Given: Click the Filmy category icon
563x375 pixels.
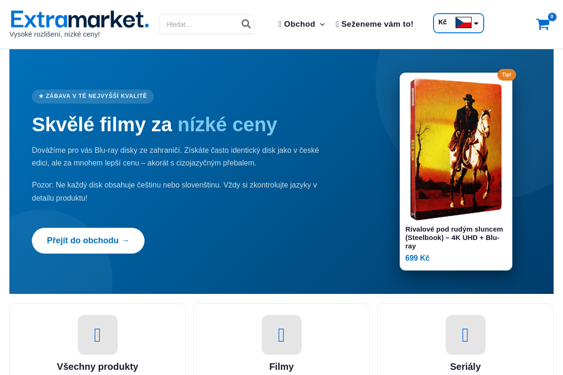Looking at the screenshot, I should [x=281, y=335].
